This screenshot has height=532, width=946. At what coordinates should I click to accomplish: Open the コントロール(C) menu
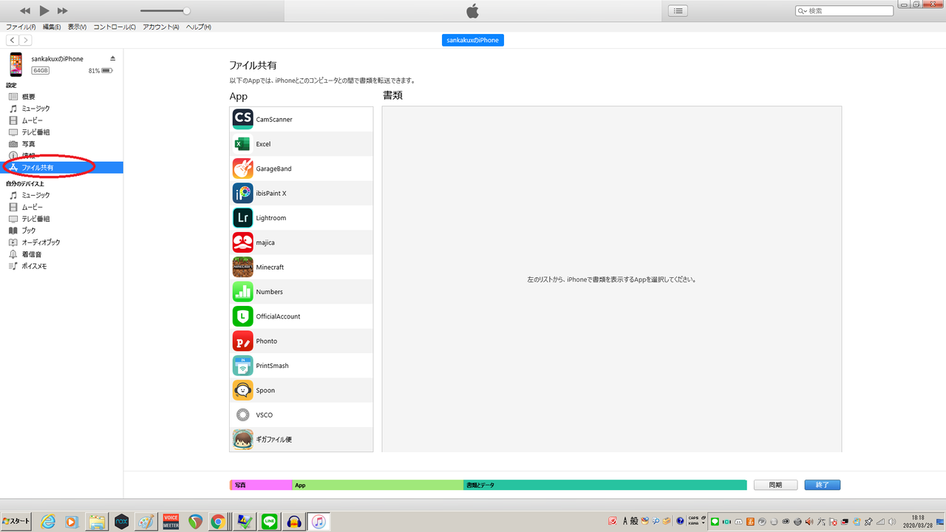pos(115,27)
